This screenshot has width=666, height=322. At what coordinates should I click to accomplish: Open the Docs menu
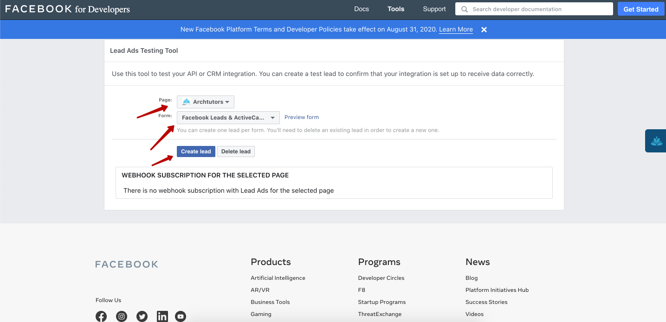[x=362, y=9]
